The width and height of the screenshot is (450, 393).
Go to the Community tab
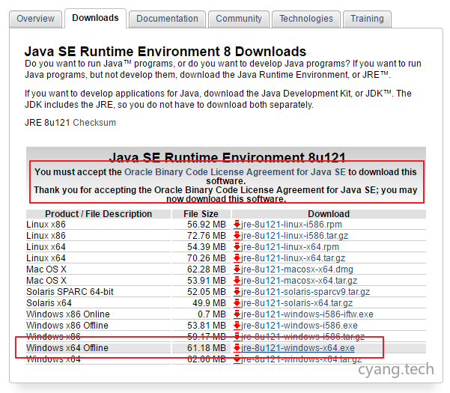point(239,19)
